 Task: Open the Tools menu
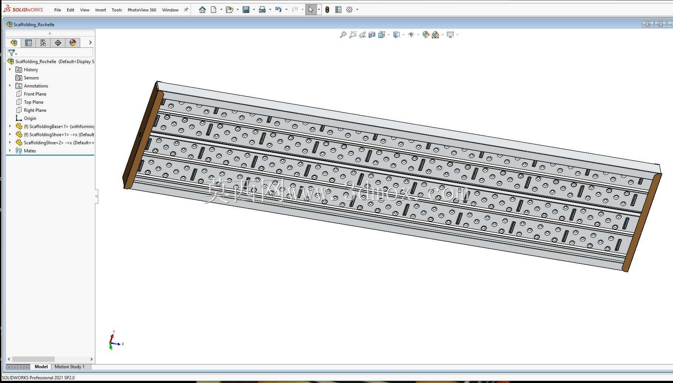pyautogui.click(x=117, y=10)
